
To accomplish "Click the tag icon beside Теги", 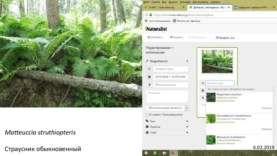I will point(147,121).
